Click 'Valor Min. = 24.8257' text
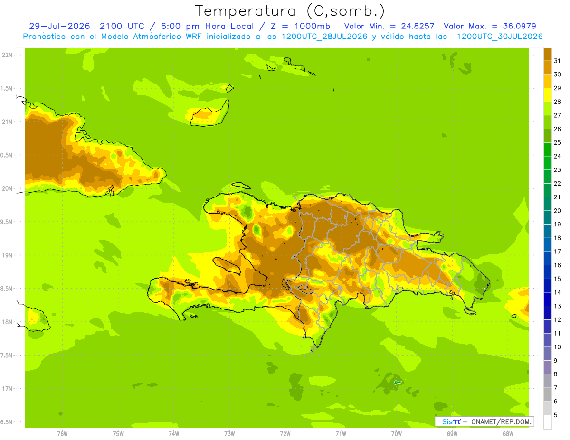The height and width of the screenshot is (440, 570). tap(389, 26)
